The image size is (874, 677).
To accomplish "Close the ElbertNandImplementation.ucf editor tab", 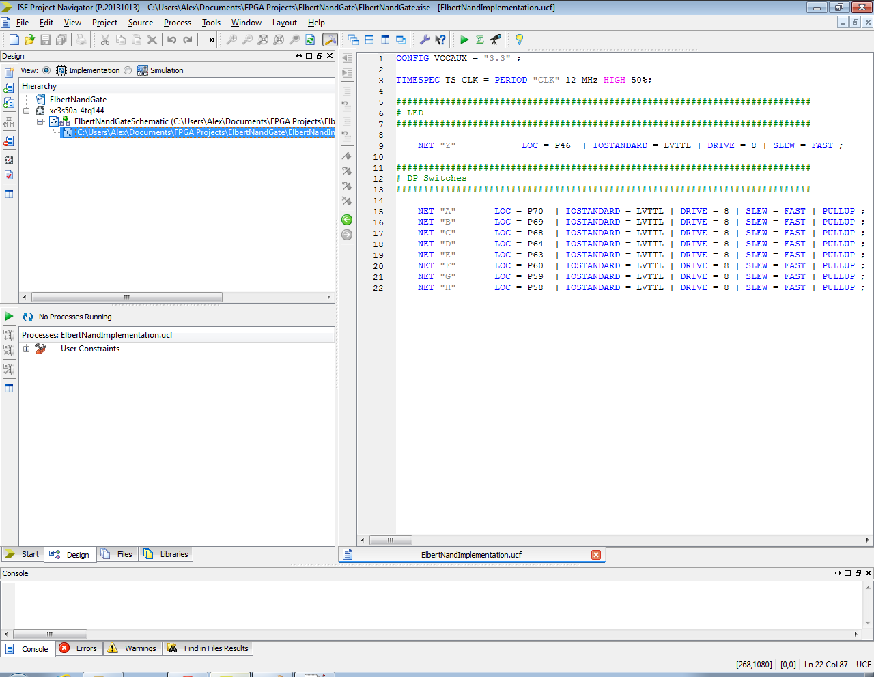I will [x=596, y=555].
